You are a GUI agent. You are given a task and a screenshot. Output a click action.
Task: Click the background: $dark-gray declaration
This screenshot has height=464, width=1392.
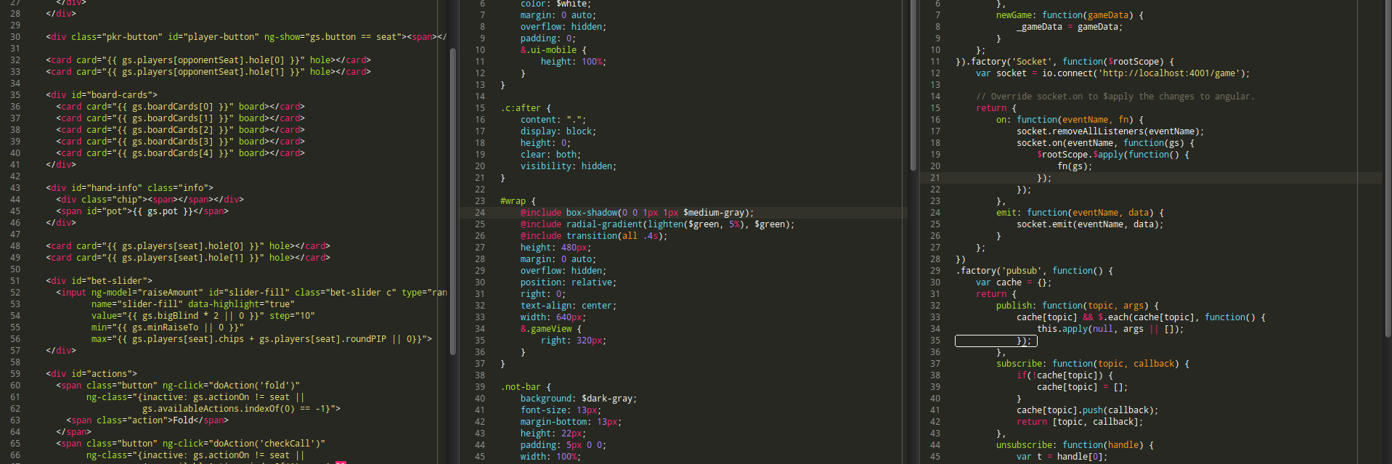[x=579, y=399]
